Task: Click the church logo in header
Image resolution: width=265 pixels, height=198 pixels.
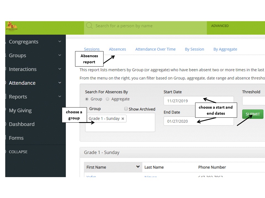Action: pyautogui.click(x=12, y=27)
